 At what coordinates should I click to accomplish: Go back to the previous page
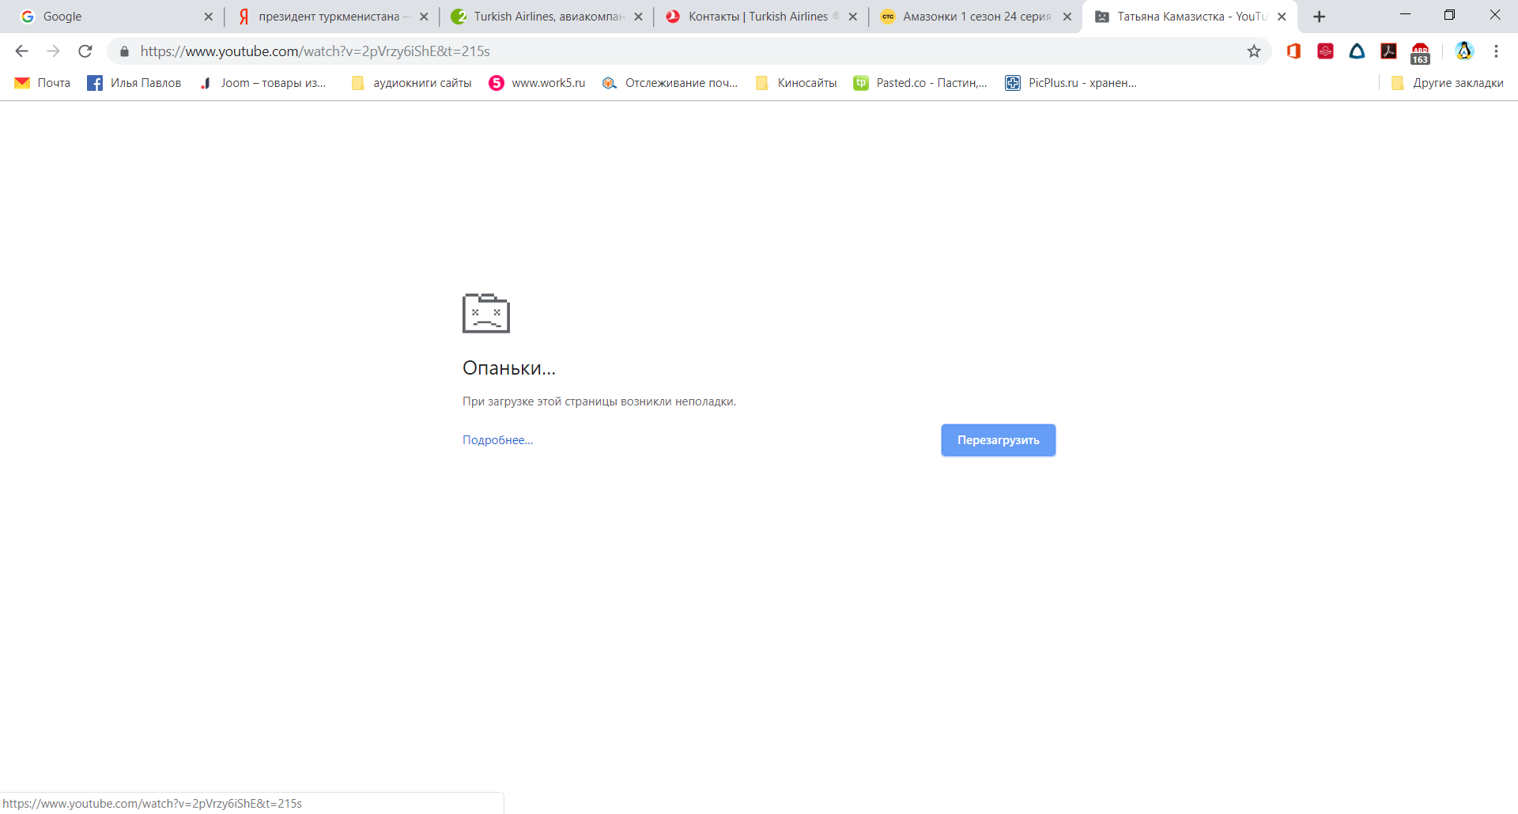pyautogui.click(x=21, y=51)
